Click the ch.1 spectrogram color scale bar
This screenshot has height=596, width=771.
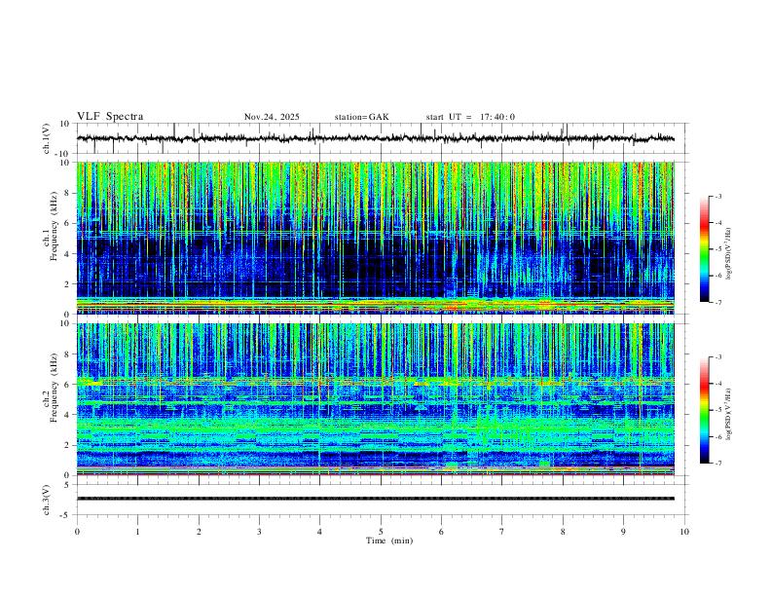coord(704,249)
